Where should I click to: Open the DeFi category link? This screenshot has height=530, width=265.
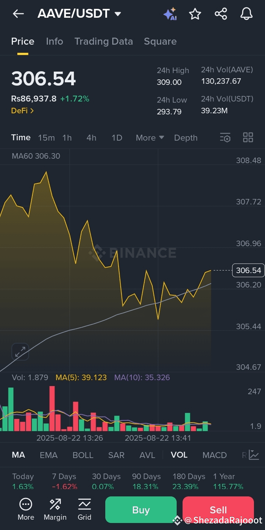[22, 110]
